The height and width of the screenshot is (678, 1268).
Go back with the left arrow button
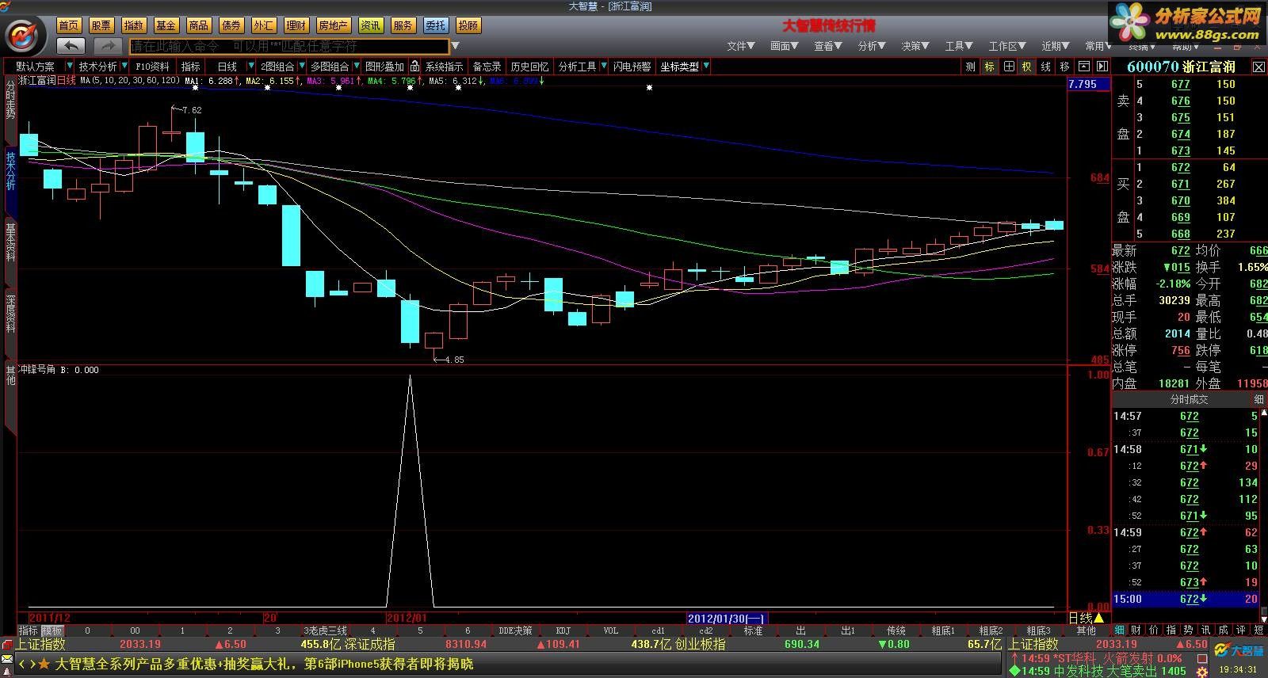click(71, 46)
